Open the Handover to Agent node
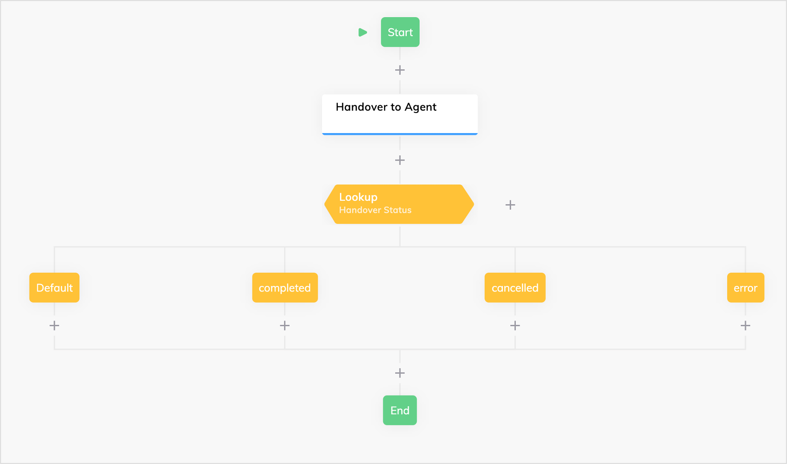The image size is (787, 464). [x=400, y=115]
